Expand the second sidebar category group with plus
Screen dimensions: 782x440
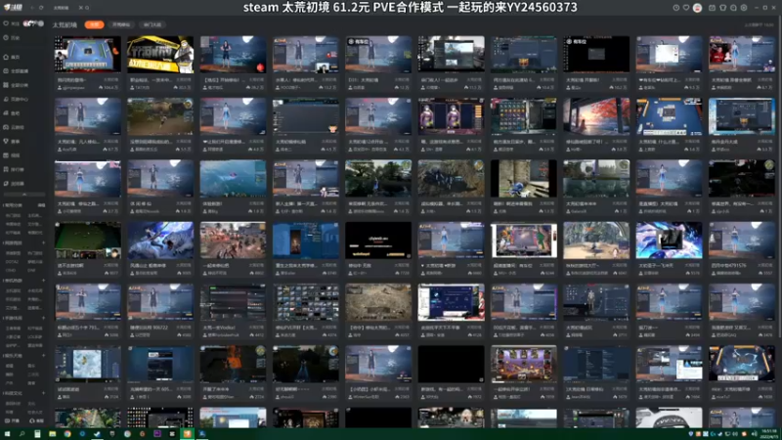[43, 242]
